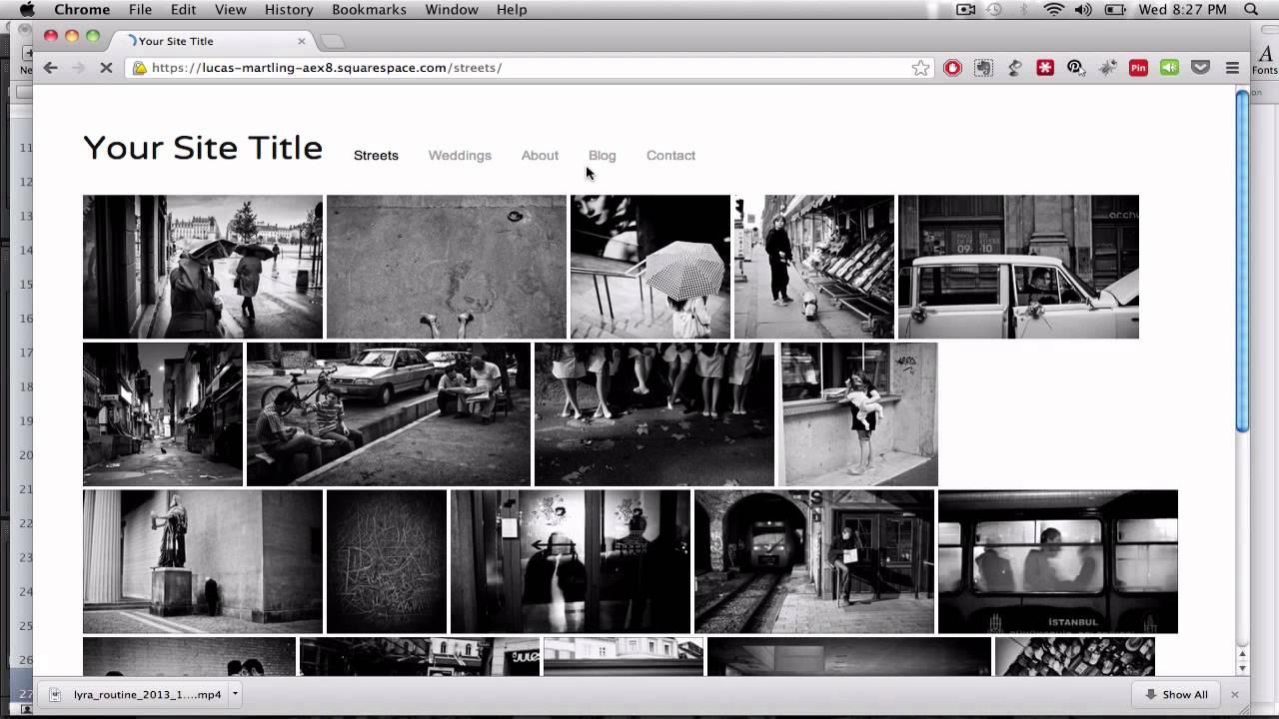Open the checkered umbrella photo
Image resolution: width=1279 pixels, height=719 pixels.
pos(650,267)
